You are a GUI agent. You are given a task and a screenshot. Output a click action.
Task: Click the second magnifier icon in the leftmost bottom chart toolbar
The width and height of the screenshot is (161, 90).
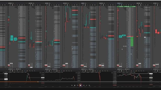(x=32, y=71)
